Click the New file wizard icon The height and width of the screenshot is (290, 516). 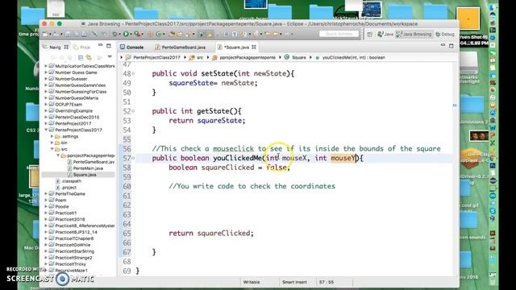45,34
